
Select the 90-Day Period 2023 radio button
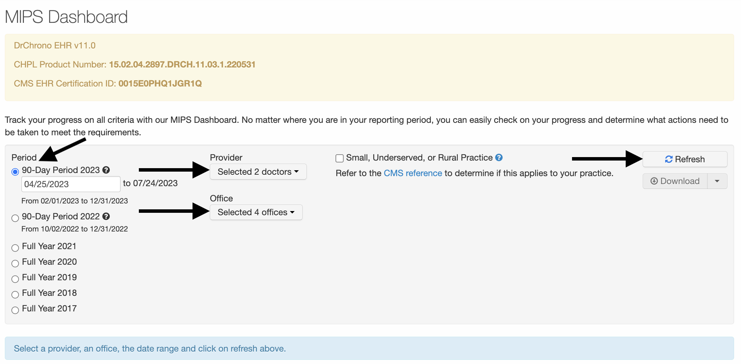15,172
